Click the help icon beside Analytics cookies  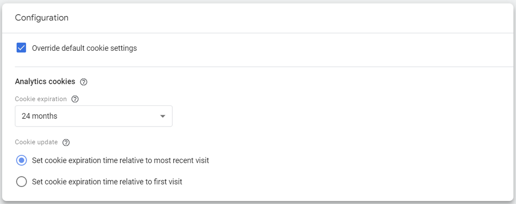pos(84,82)
